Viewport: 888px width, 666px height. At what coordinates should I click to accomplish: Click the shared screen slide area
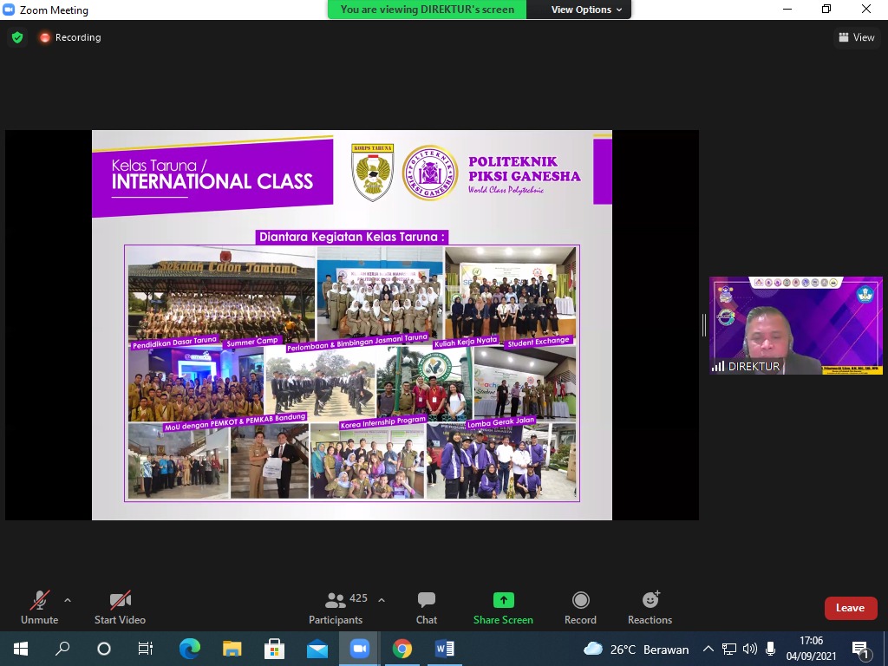pyautogui.click(x=352, y=325)
